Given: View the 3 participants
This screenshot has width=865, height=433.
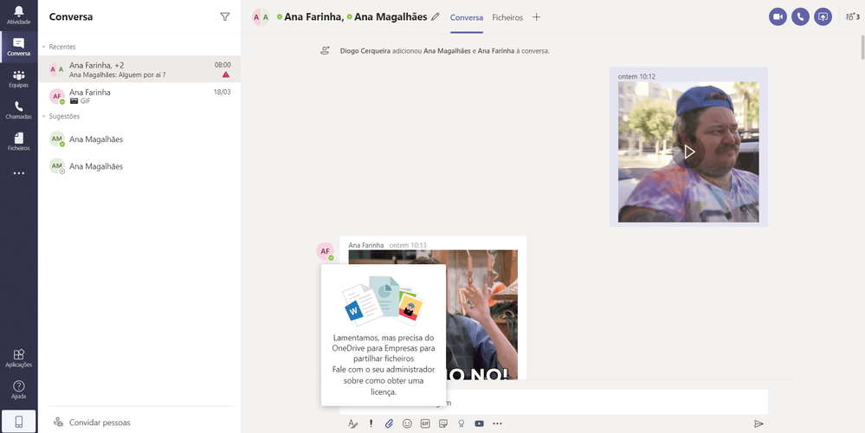Looking at the screenshot, I should coord(852,16).
